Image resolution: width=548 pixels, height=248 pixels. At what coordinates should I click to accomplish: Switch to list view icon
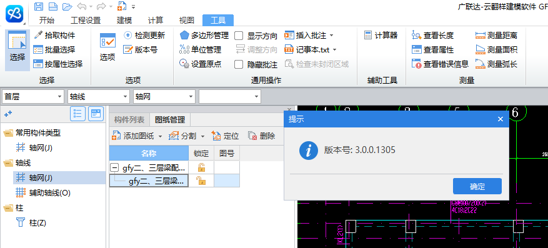tap(78, 114)
